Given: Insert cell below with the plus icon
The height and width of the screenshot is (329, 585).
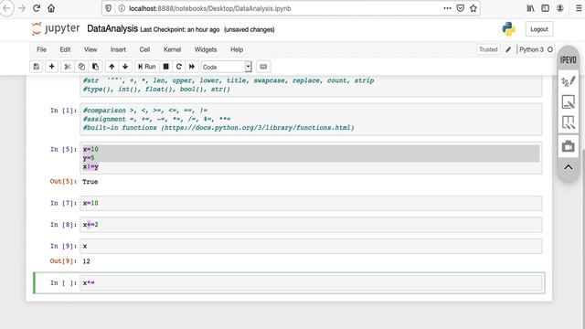Looking at the screenshot, I should 51,67.
